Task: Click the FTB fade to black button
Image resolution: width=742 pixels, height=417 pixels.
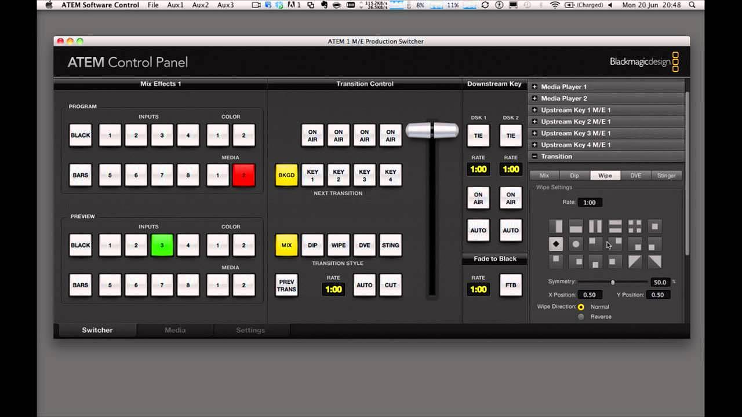Action: (x=511, y=285)
